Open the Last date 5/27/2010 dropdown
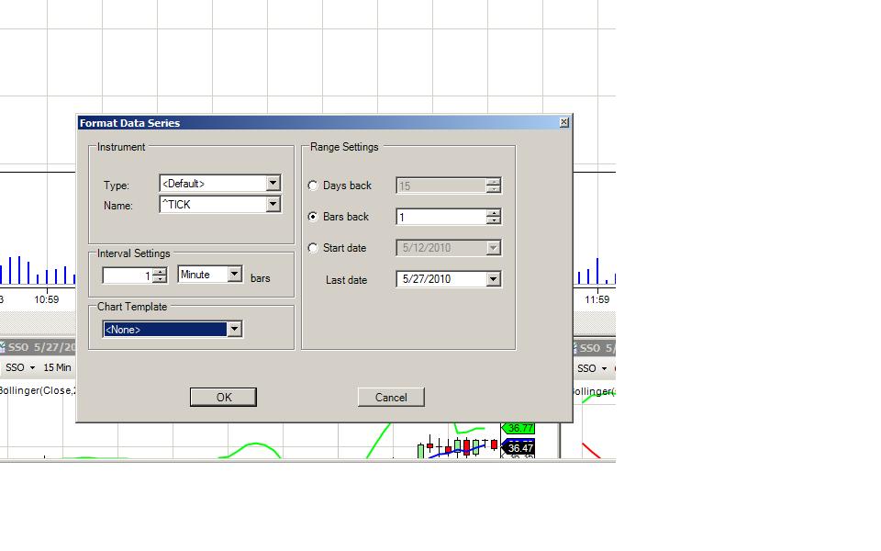 click(x=494, y=279)
